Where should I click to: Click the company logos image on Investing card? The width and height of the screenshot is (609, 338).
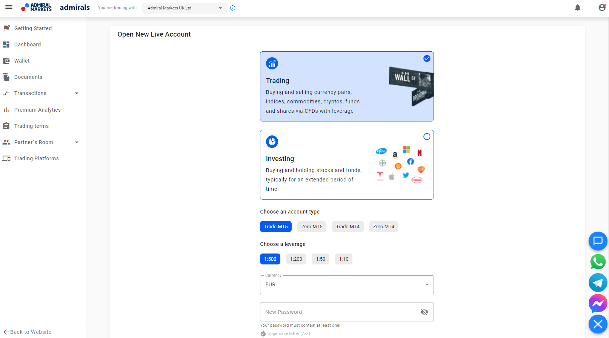[401, 164]
